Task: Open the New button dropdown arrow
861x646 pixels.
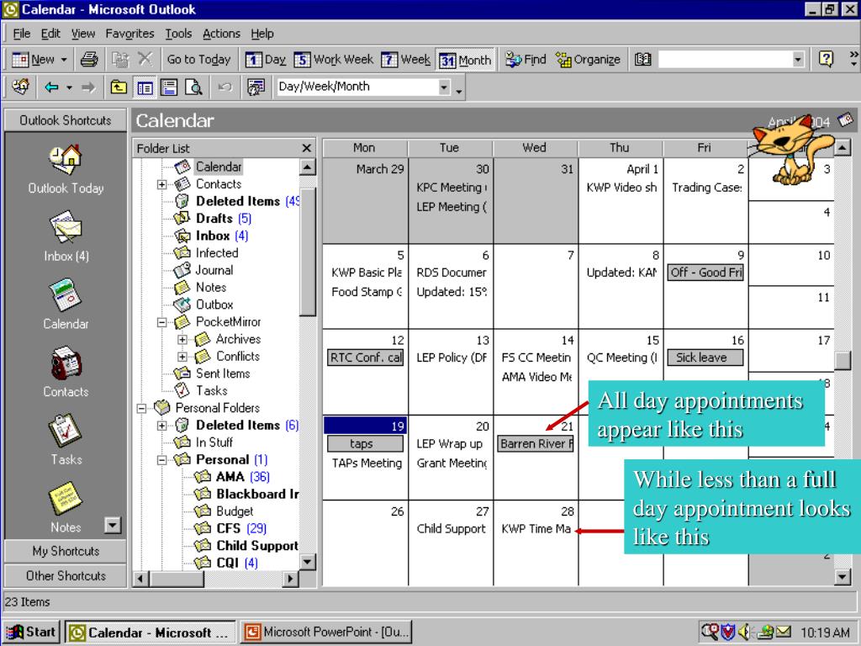Action: 64,60
